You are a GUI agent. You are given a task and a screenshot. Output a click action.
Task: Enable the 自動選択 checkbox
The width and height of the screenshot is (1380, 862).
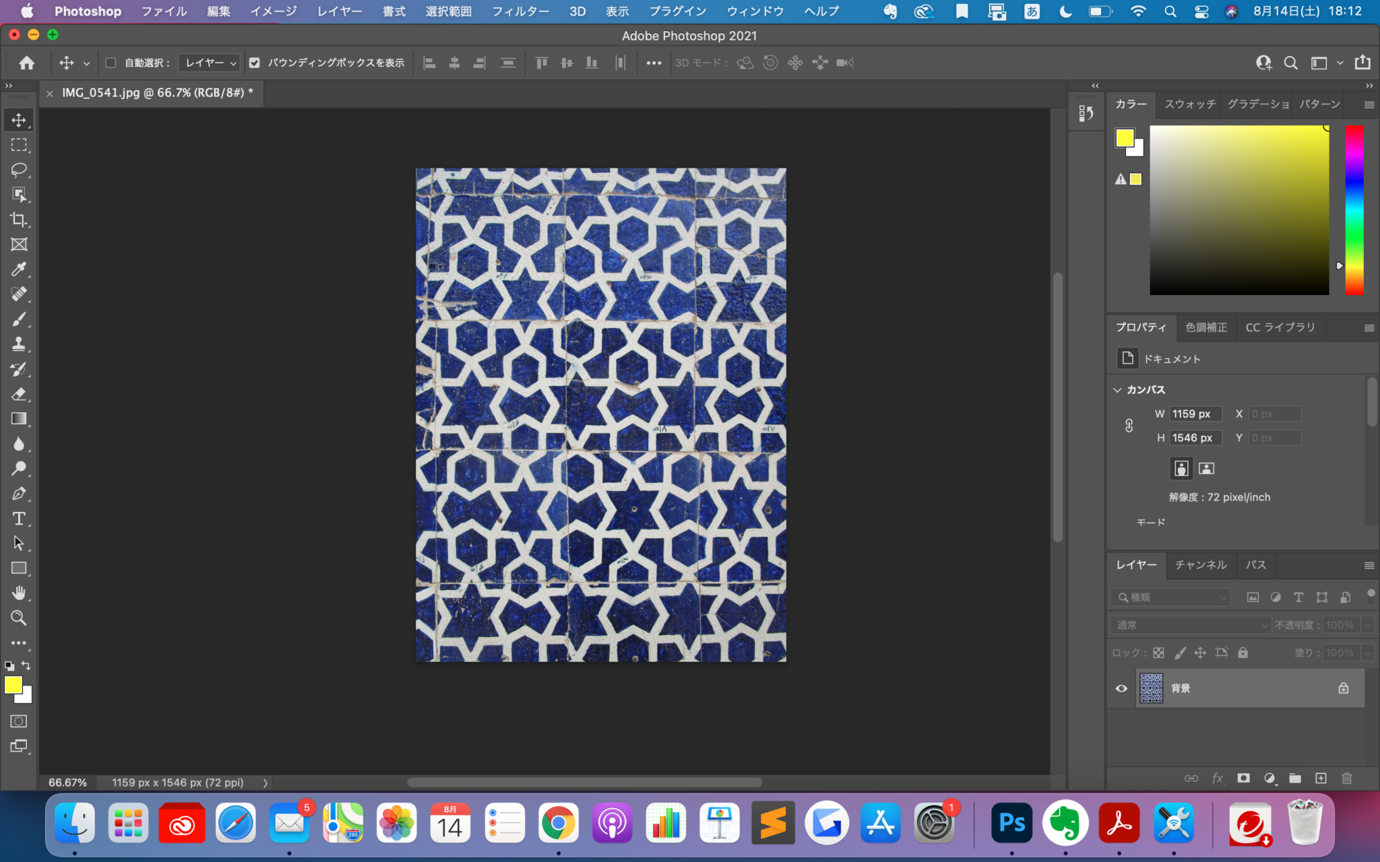(x=111, y=63)
